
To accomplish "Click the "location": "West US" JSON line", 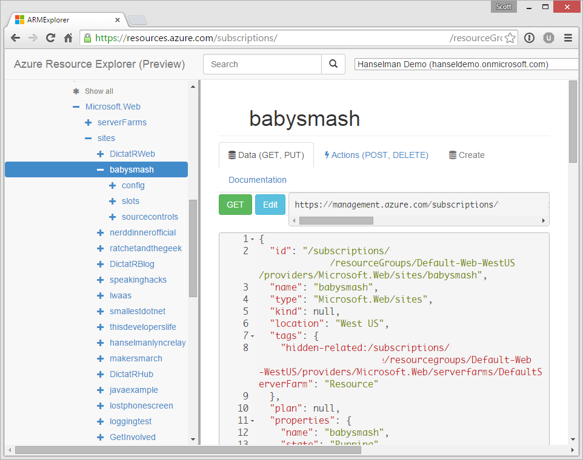I will coord(329,323).
